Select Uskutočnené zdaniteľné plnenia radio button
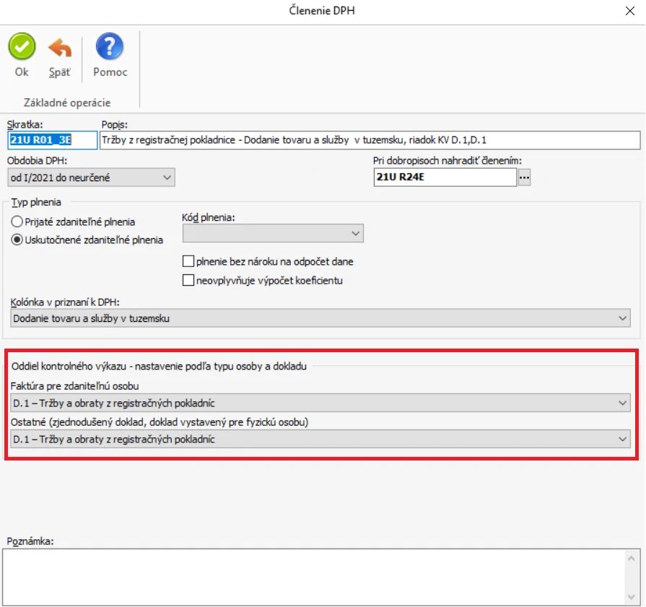Screen dimensions: 646x607 (17, 240)
